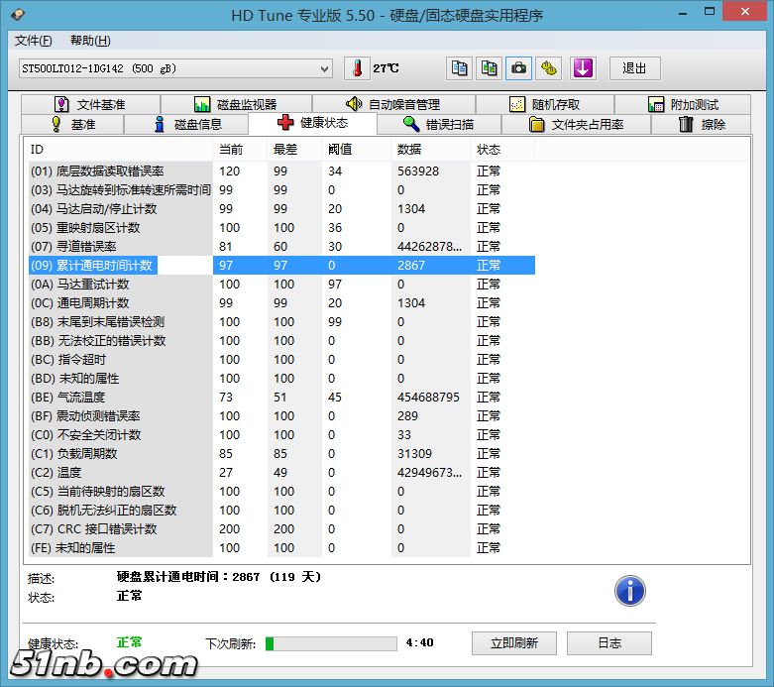
Task: Select row (C1) 负载周期数
Action: pos(281,453)
